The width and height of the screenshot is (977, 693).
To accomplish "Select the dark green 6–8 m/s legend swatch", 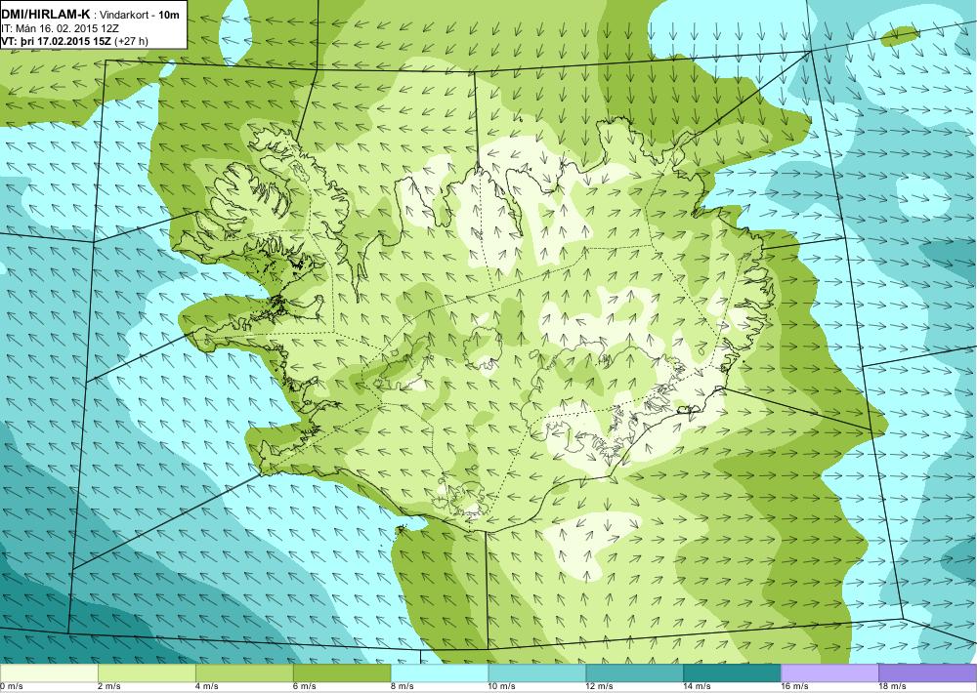I will click(x=342, y=673).
